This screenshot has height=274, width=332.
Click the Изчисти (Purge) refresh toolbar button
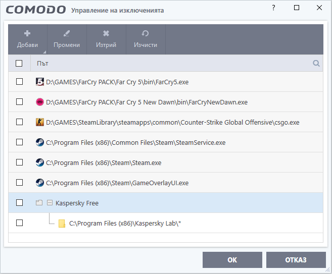146,39
